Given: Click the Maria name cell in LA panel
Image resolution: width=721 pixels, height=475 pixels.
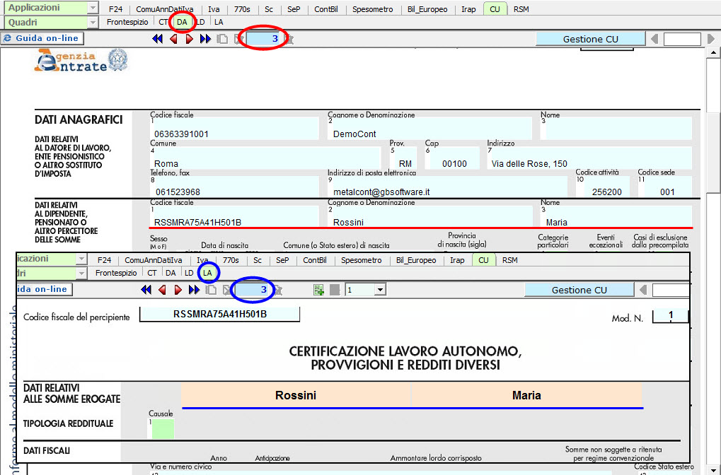Looking at the screenshot, I should tap(526, 395).
